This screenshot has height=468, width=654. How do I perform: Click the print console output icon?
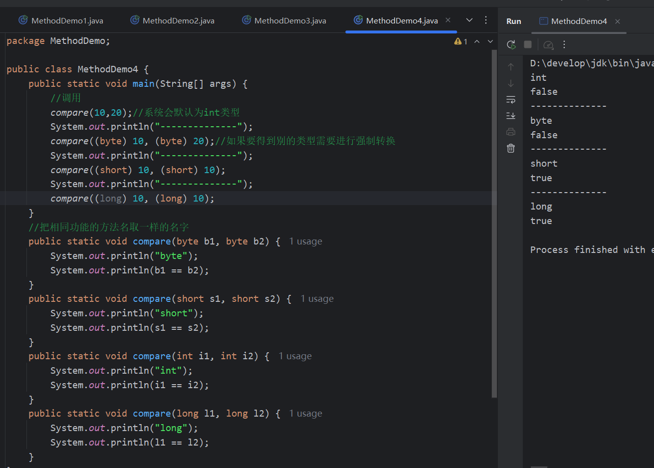tap(511, 132)
